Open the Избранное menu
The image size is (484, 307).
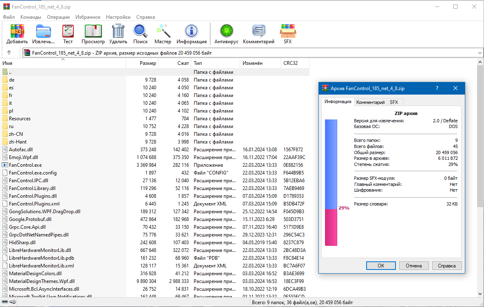[x=88, y=17]
